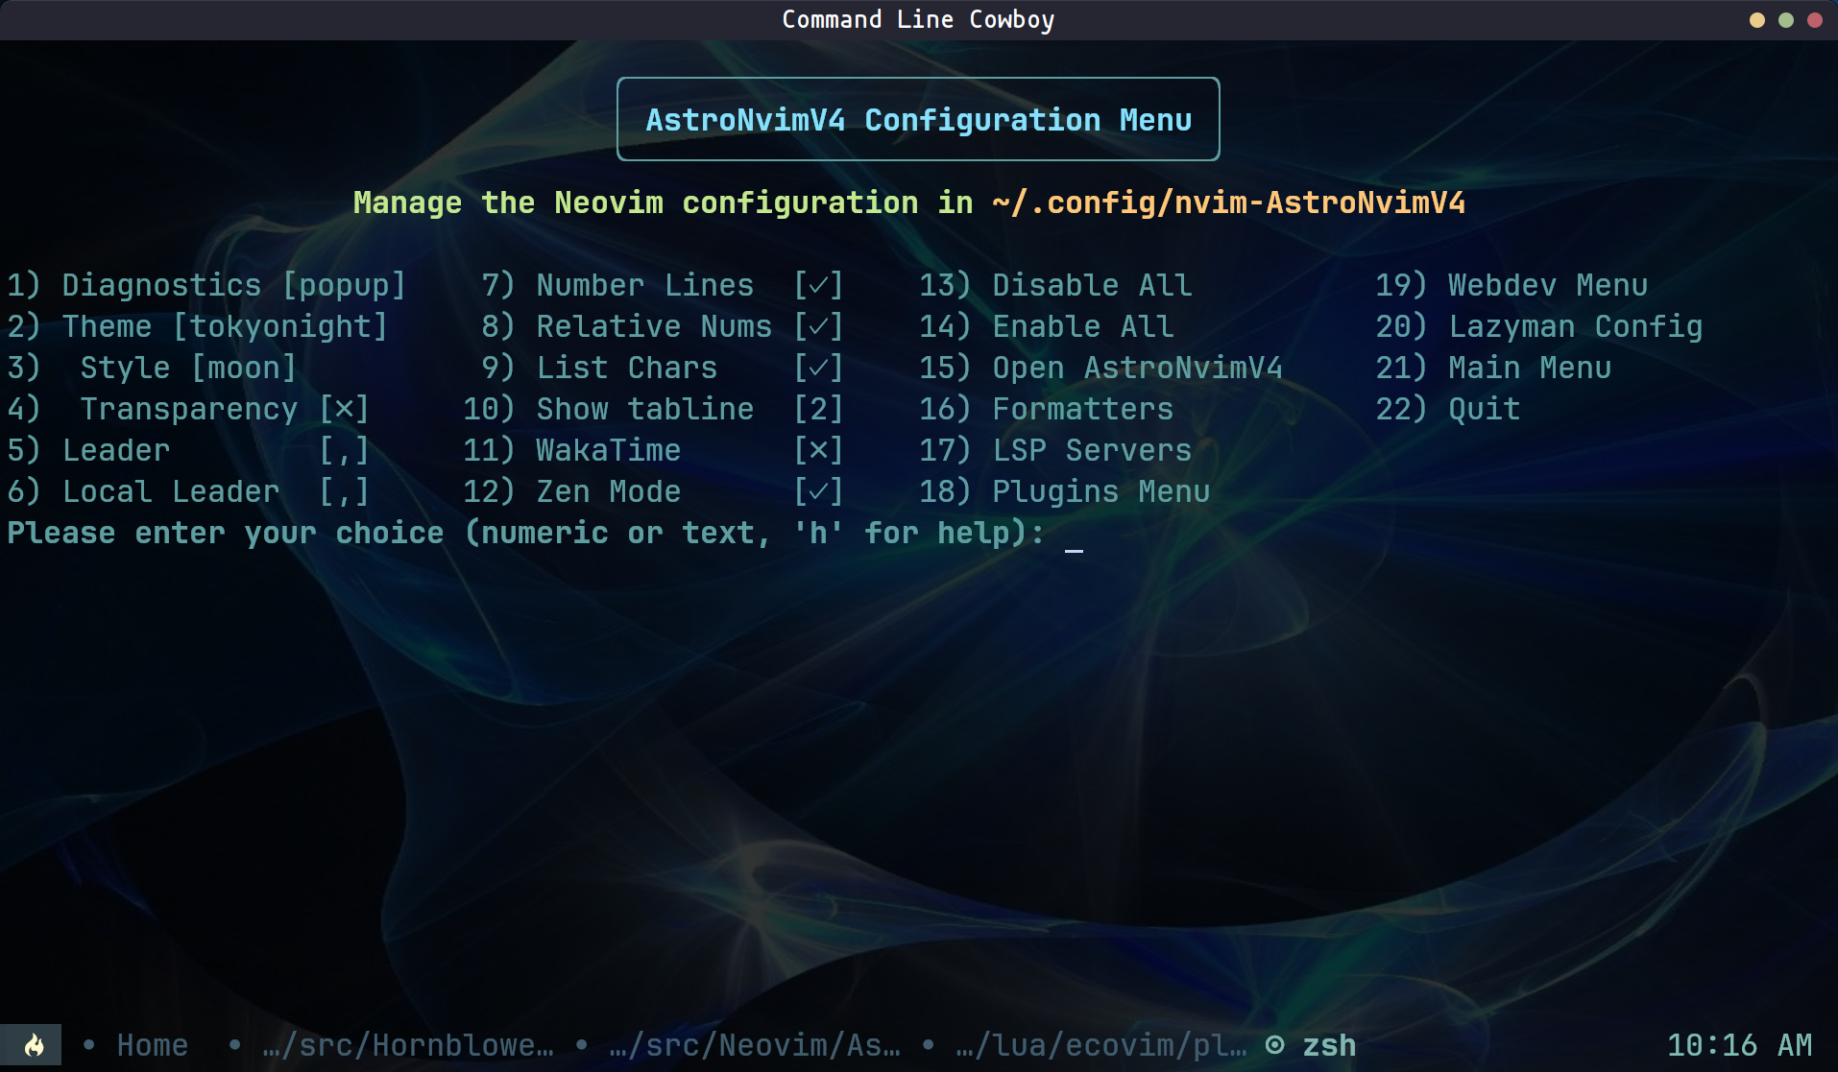This screenshot has height=1072, width=1838.
Task: Toggle the List Chars checkmark
Action: [x=818, y=368]
